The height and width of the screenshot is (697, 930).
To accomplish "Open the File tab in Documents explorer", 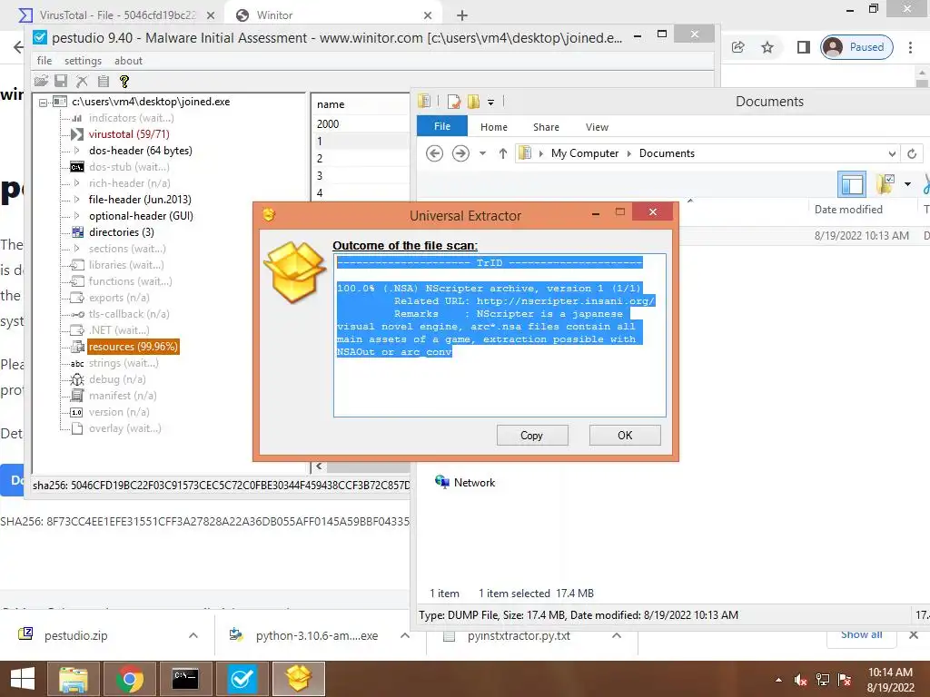I will click(442, 126).
